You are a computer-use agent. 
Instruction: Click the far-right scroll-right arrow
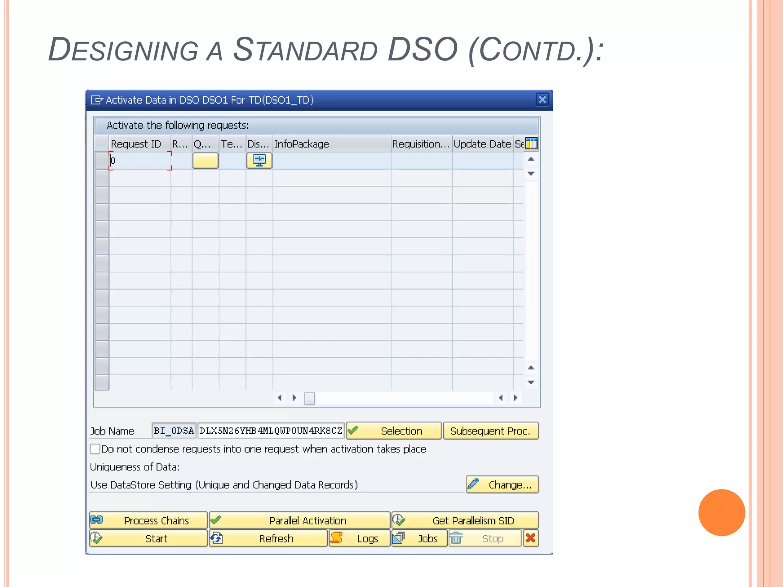point(515,398)
